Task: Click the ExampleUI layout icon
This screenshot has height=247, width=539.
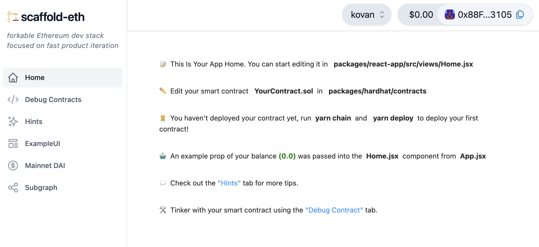Action: 13,143
